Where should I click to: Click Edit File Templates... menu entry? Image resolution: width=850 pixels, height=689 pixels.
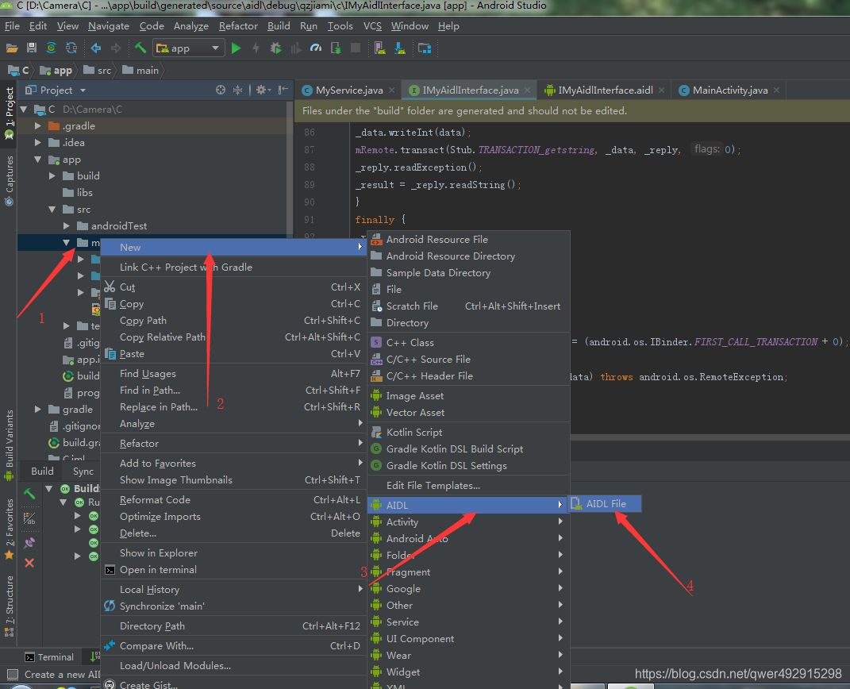click(x=469, y=485)
